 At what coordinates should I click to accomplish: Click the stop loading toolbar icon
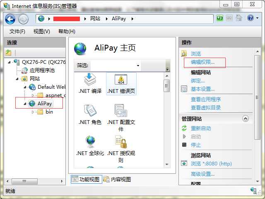click(x=229, y=18)
